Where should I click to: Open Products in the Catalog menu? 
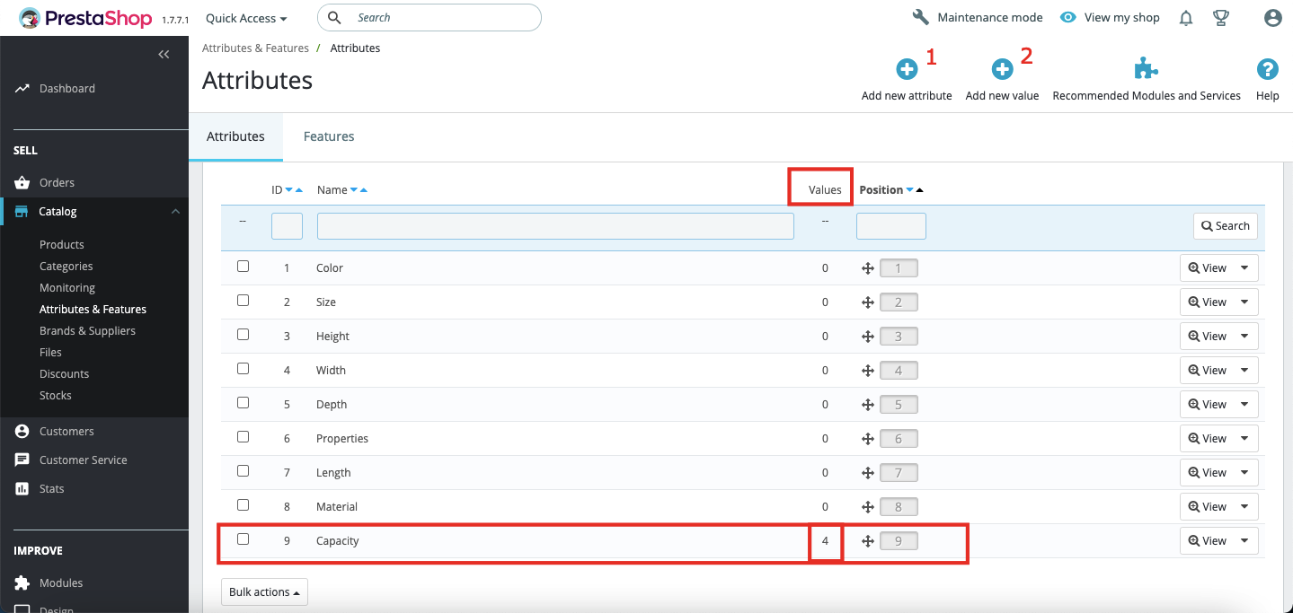click(x=62, y=244)
